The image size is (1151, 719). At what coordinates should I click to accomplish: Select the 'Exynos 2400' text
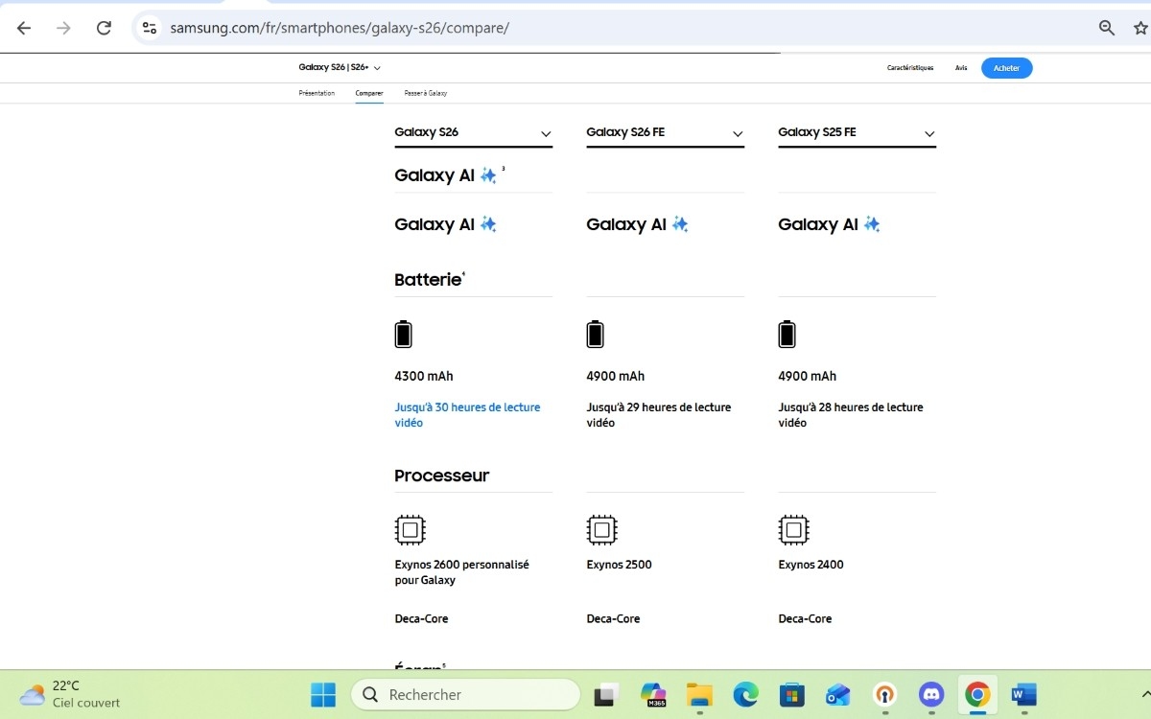click(x=810, y=565)
